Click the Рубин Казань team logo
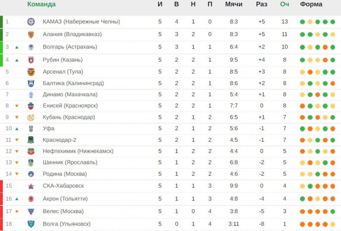 tap(31, 60)
